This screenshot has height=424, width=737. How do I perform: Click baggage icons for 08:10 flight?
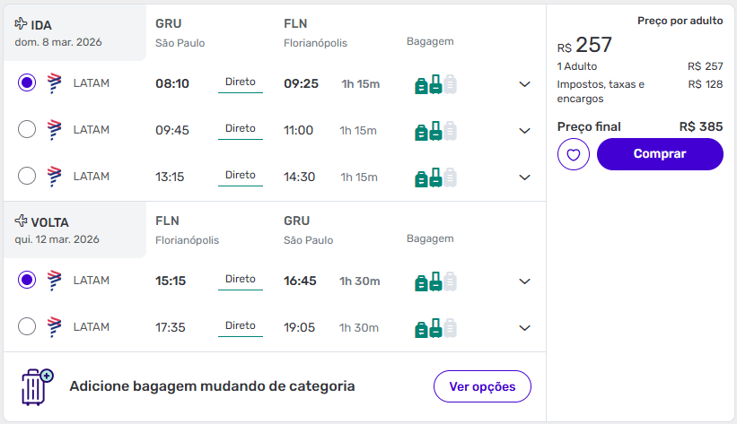[x=435, y=84]
